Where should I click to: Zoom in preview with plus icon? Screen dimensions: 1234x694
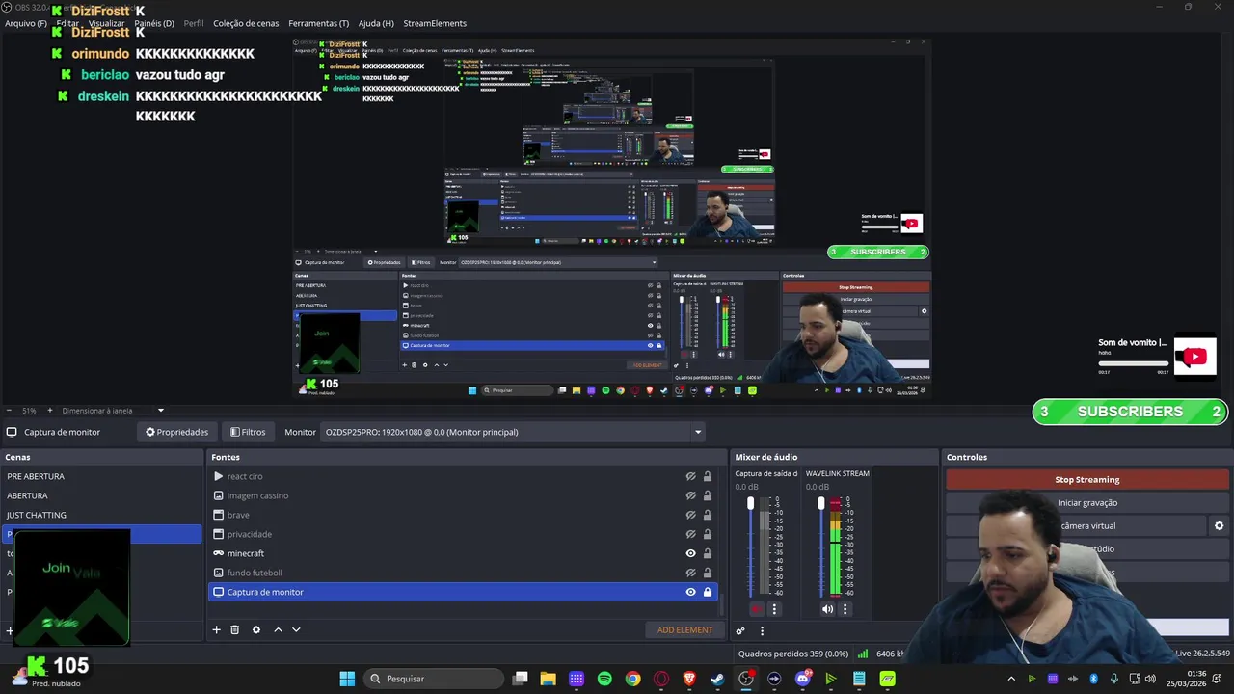pos(51,410)
